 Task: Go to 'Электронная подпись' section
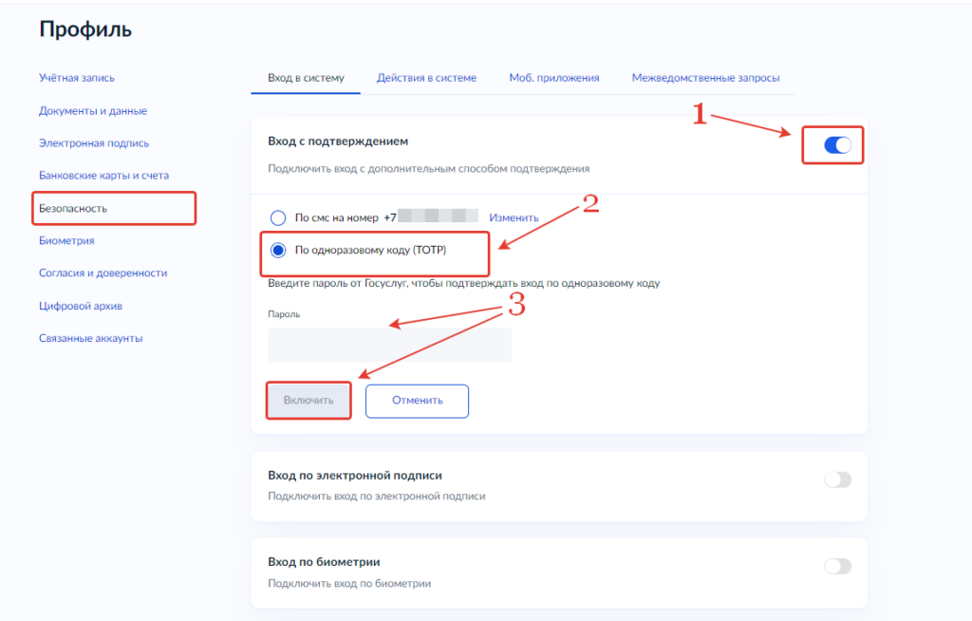94,143
